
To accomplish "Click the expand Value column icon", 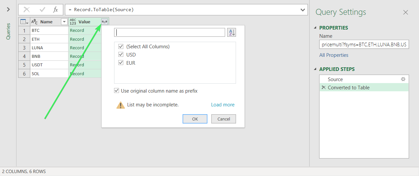I will coord(105,22).
